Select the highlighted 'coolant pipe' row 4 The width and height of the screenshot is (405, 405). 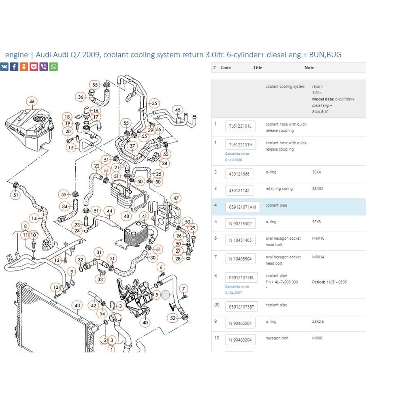(288, 207)
